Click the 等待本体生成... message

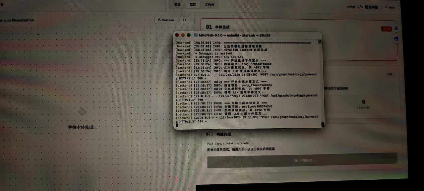[x=82, y=127]
